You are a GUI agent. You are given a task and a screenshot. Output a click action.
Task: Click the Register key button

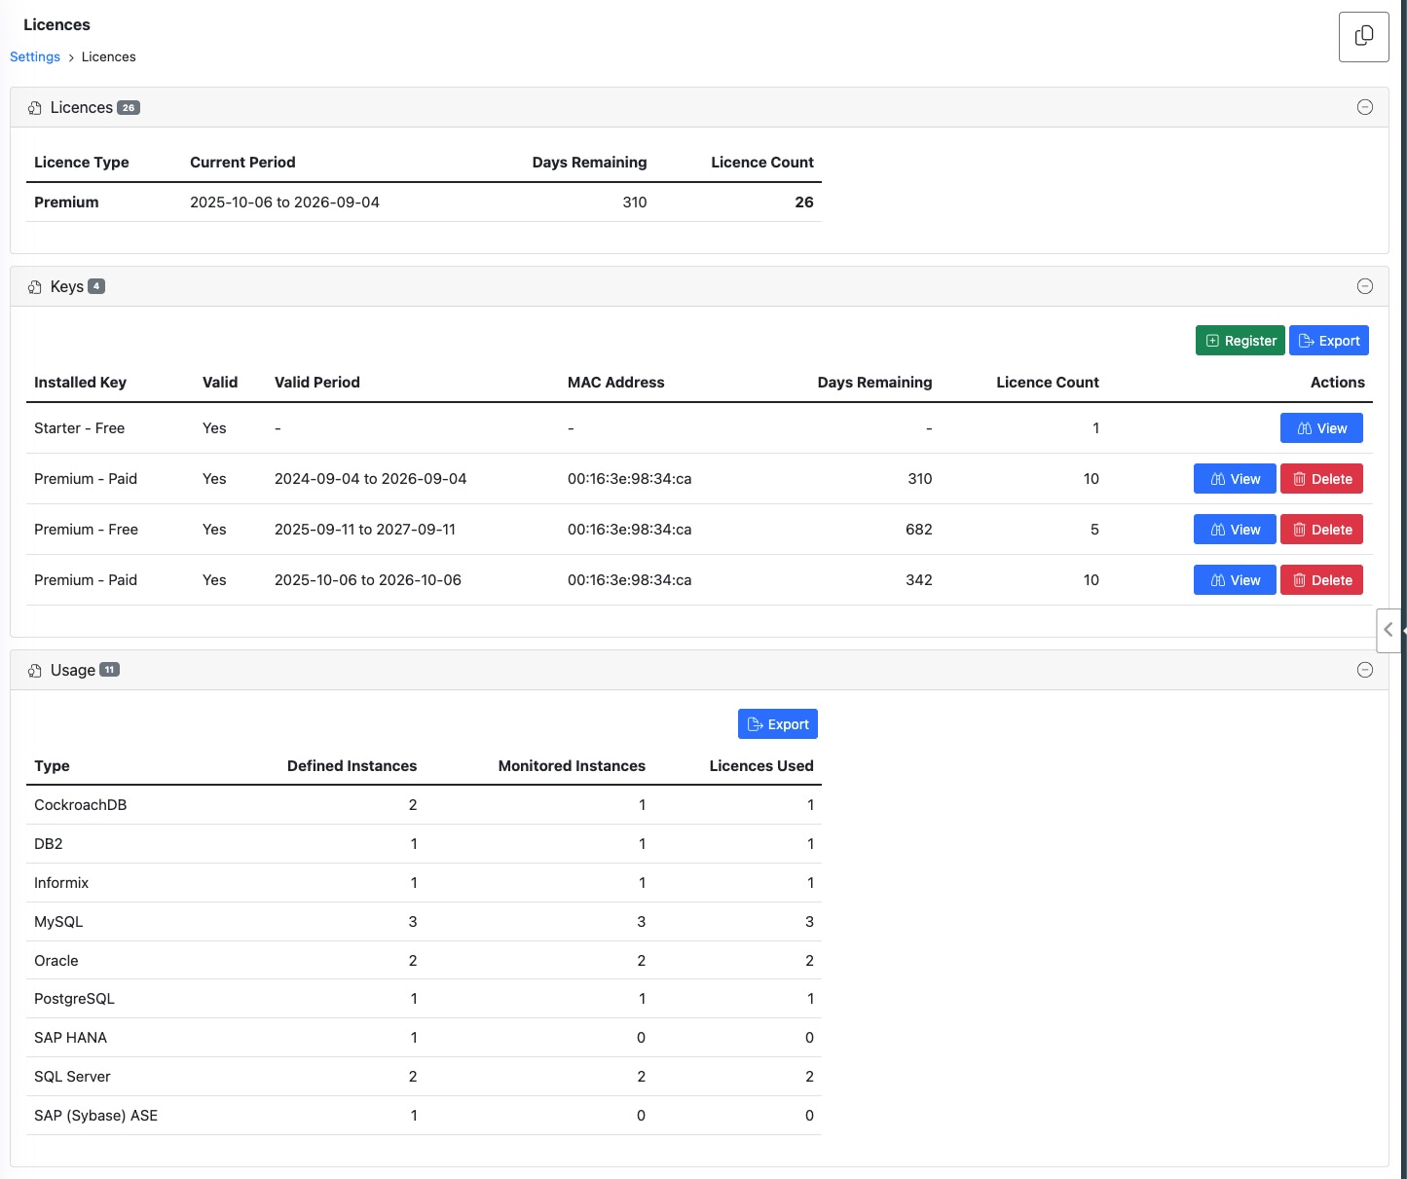coord(1240,341)
